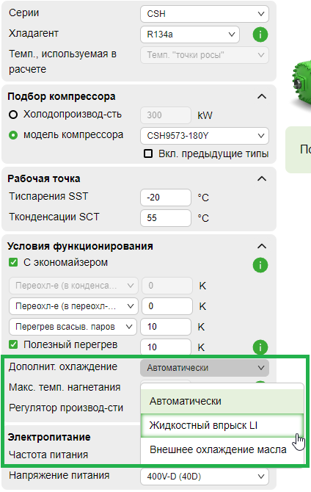Click suction superheat field with 10
311x492 pixels.
pos(166,327)
